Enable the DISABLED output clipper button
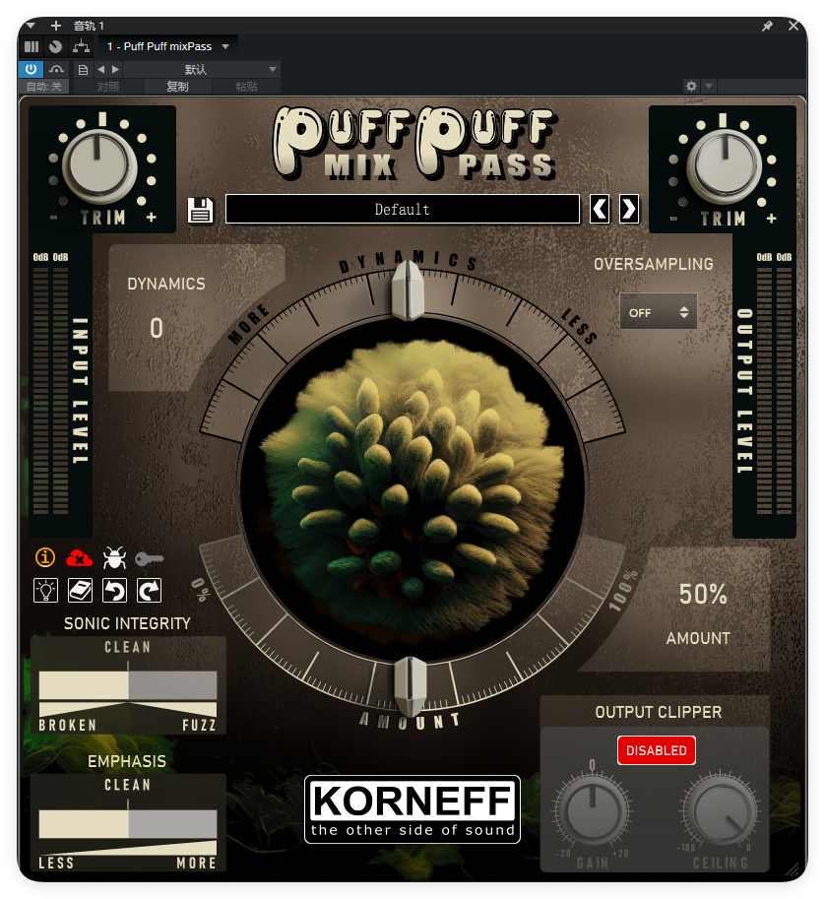The height and width of the screenshot is (899, 825). [x=657, y=750]
